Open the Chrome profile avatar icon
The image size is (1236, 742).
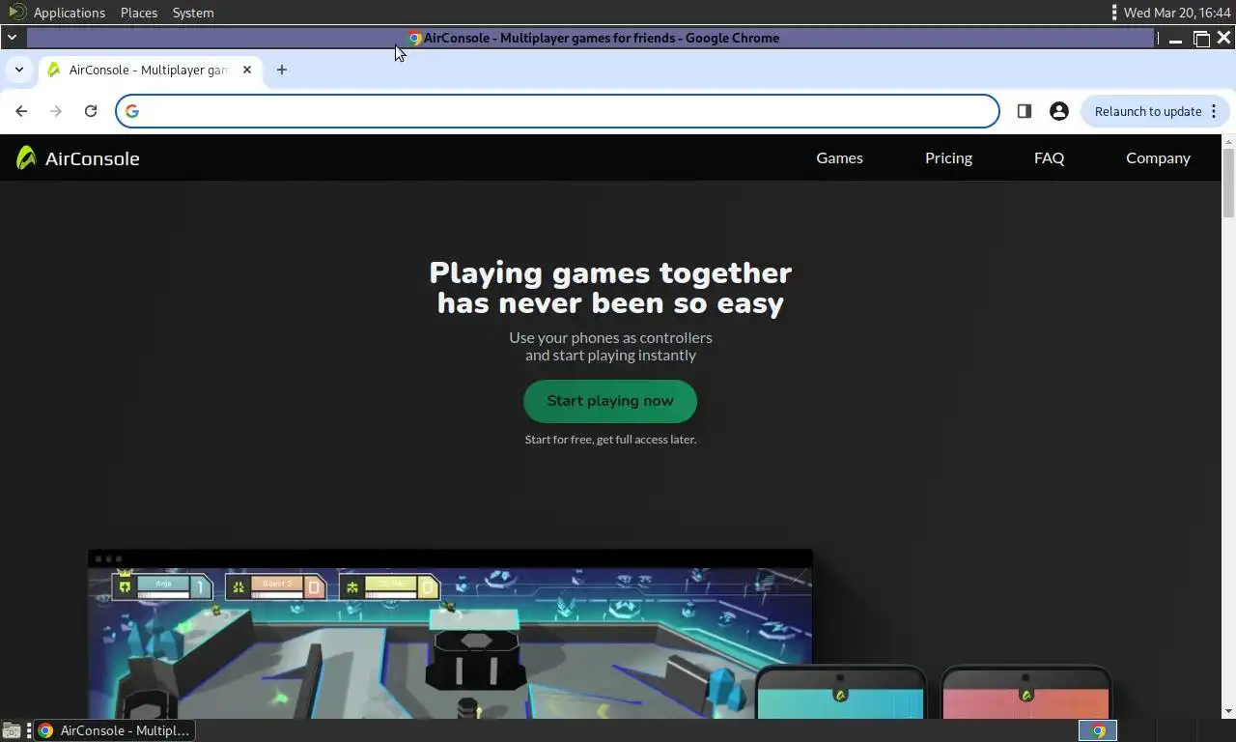point(1059,111)
